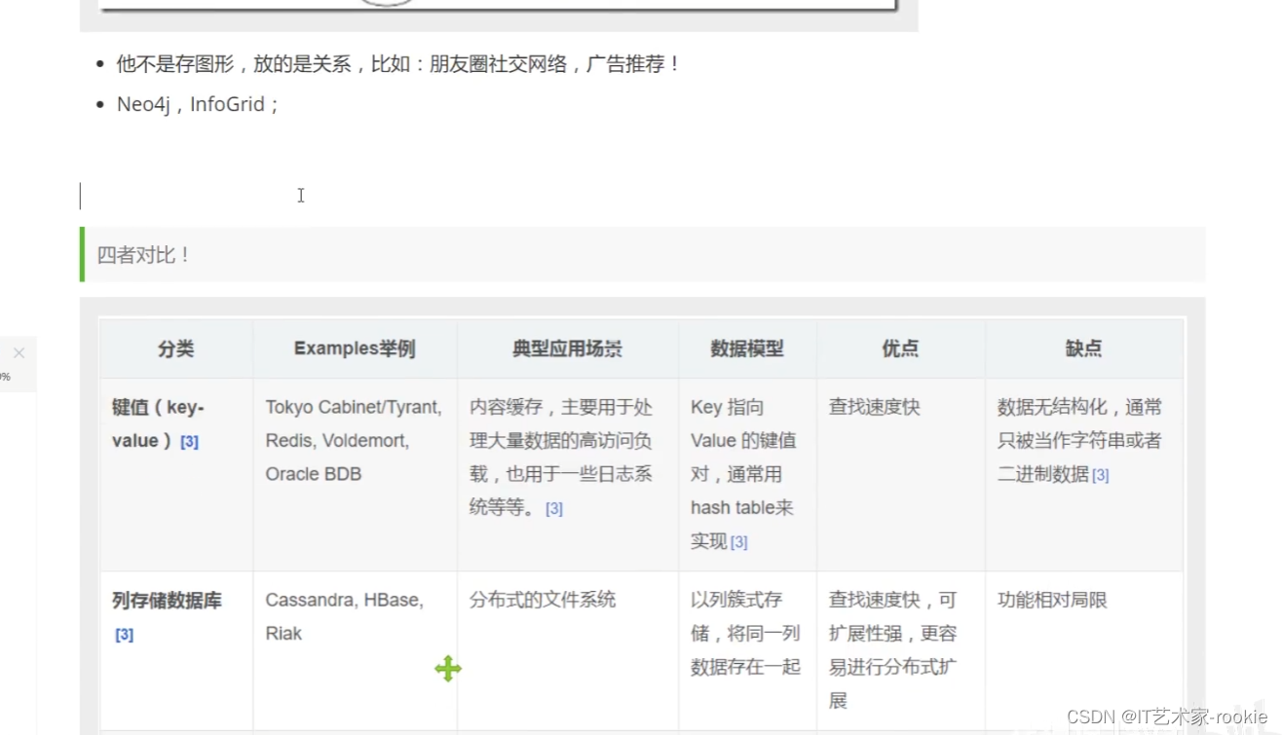Click the 典型应用场景 column header
1282x735 pixels.
(568, 349)
